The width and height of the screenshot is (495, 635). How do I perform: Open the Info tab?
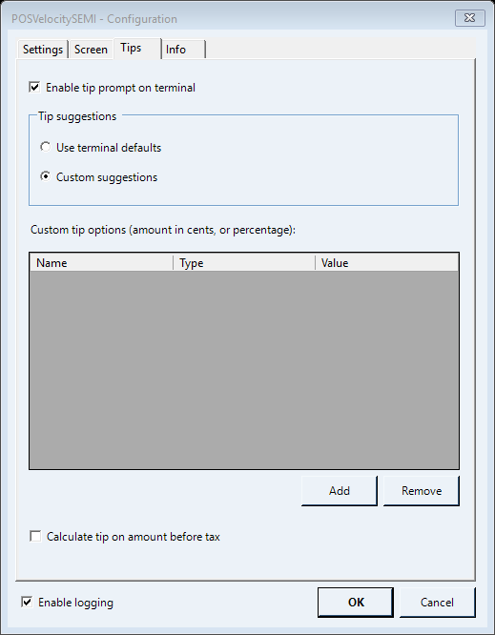pyautogui.click(x=183, y=50)
